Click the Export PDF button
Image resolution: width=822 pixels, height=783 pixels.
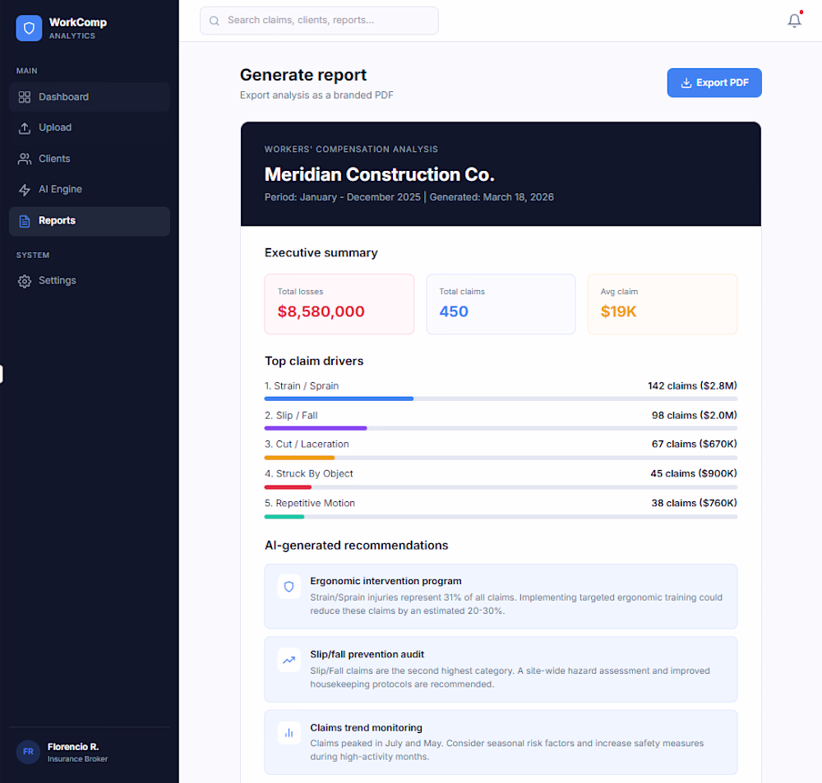714,83
